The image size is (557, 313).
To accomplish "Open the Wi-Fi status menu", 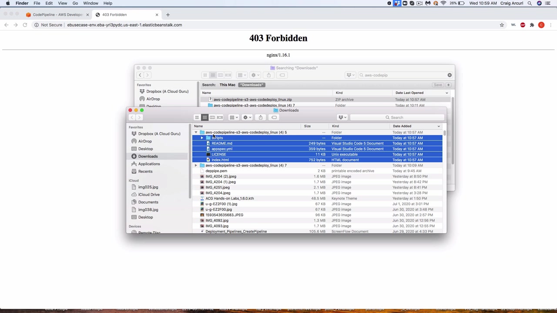I will (443, 3).
